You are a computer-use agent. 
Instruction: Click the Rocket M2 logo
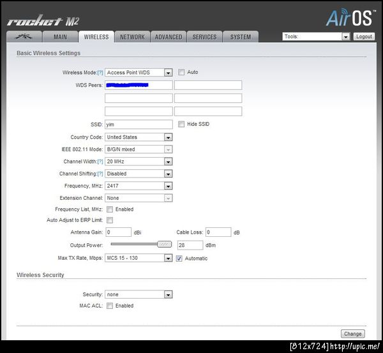click(x=43, y=21)
